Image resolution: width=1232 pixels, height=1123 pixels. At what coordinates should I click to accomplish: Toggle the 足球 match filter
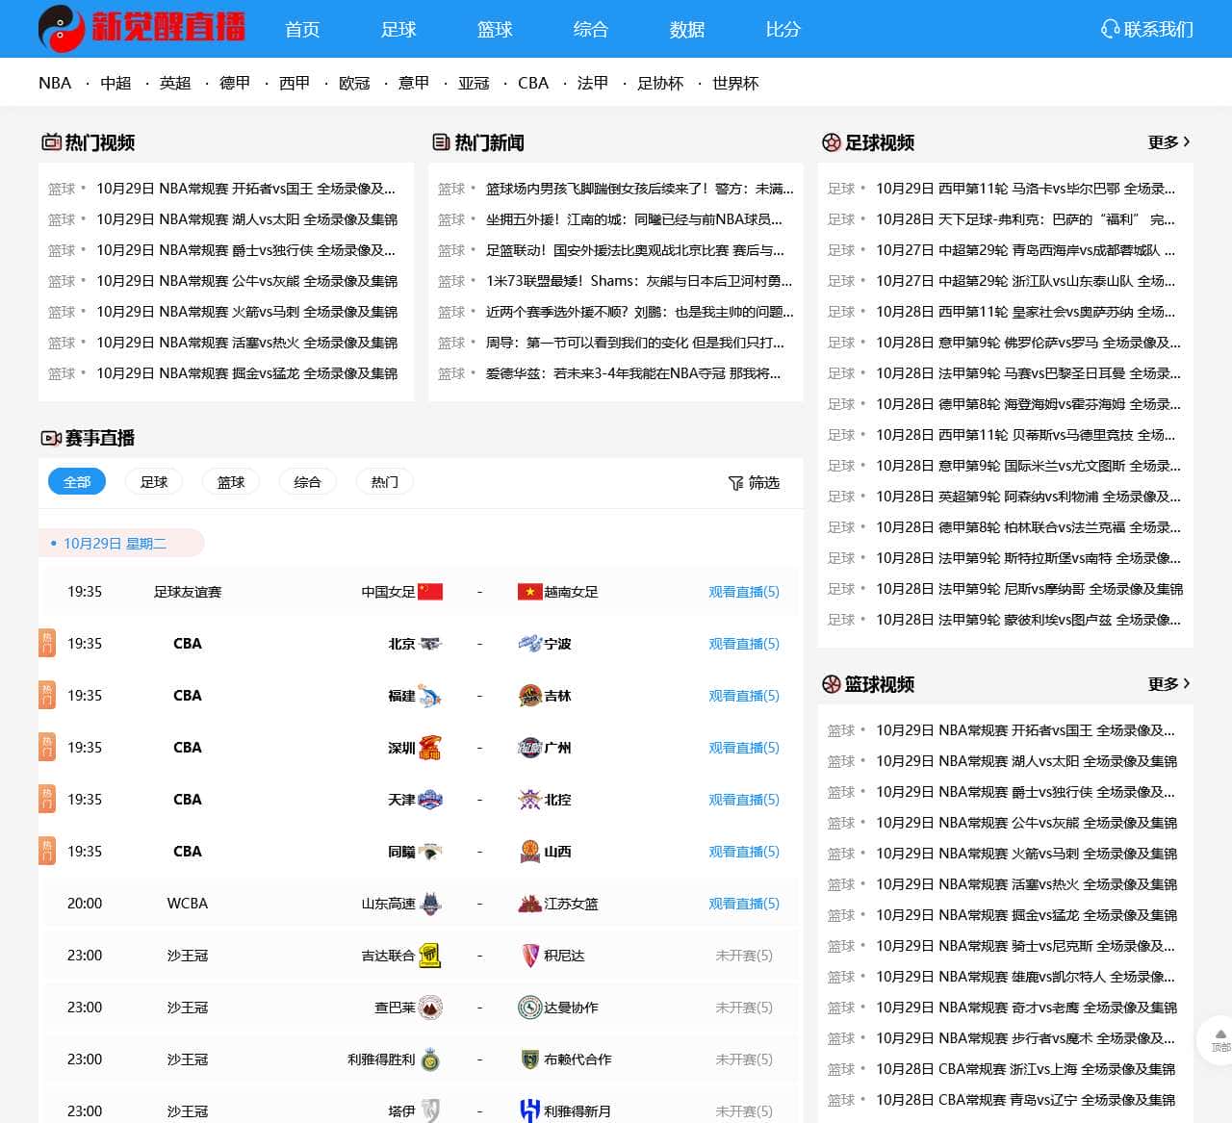coord(154,482)
